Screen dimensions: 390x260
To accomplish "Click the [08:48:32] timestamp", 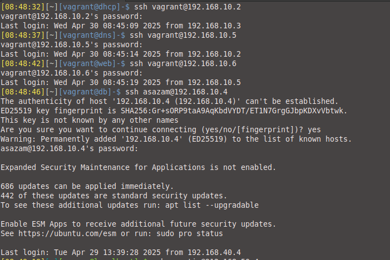I will [23, 7].
